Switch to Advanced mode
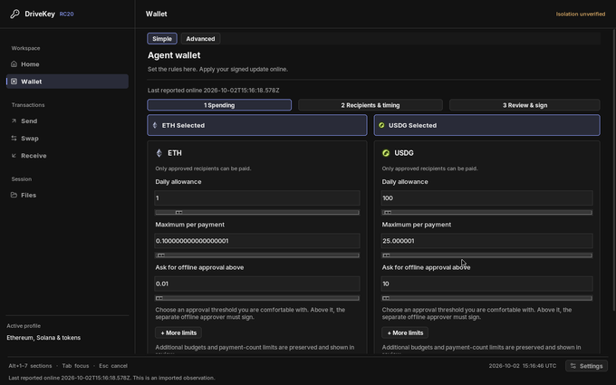The image size is (616, 385). (200, 38)
